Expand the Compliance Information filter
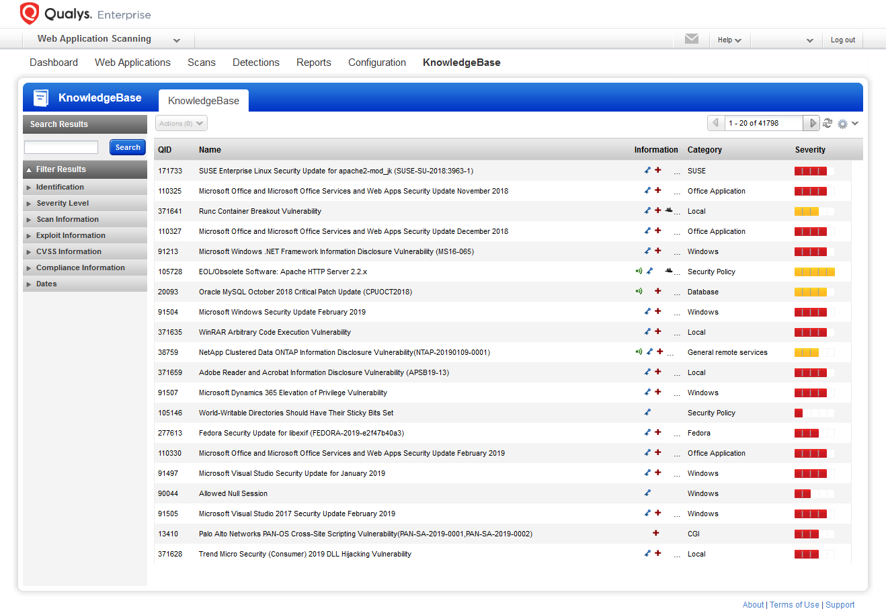 click(85, 268)
